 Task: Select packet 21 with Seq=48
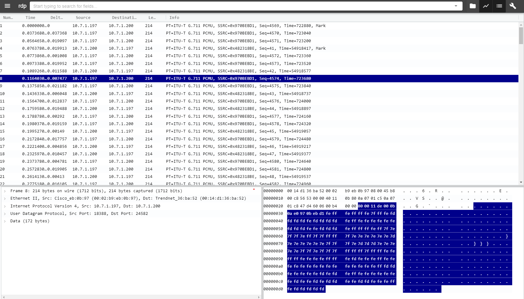click(x=259, y=177)
